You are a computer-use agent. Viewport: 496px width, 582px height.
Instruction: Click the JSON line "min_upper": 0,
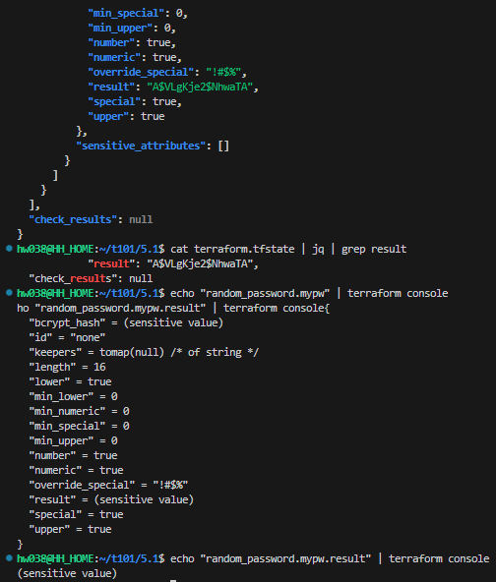tap(132, 29)
